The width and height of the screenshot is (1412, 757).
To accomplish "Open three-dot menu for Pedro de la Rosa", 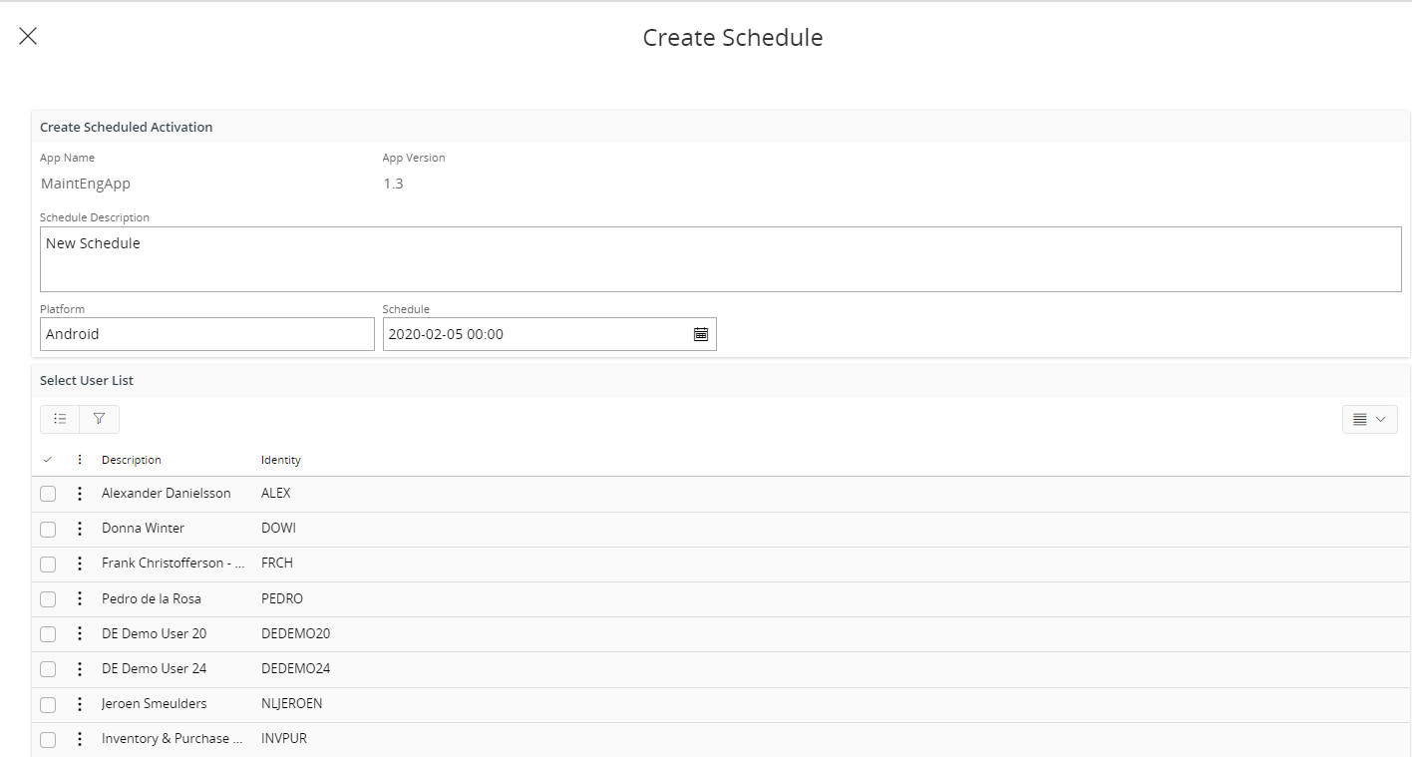I will pyautogui.click(x=80, y=598).
